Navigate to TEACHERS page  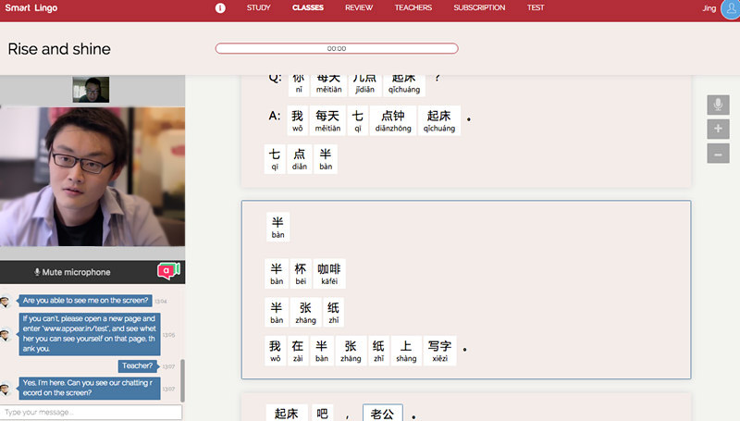coord(413,7)
